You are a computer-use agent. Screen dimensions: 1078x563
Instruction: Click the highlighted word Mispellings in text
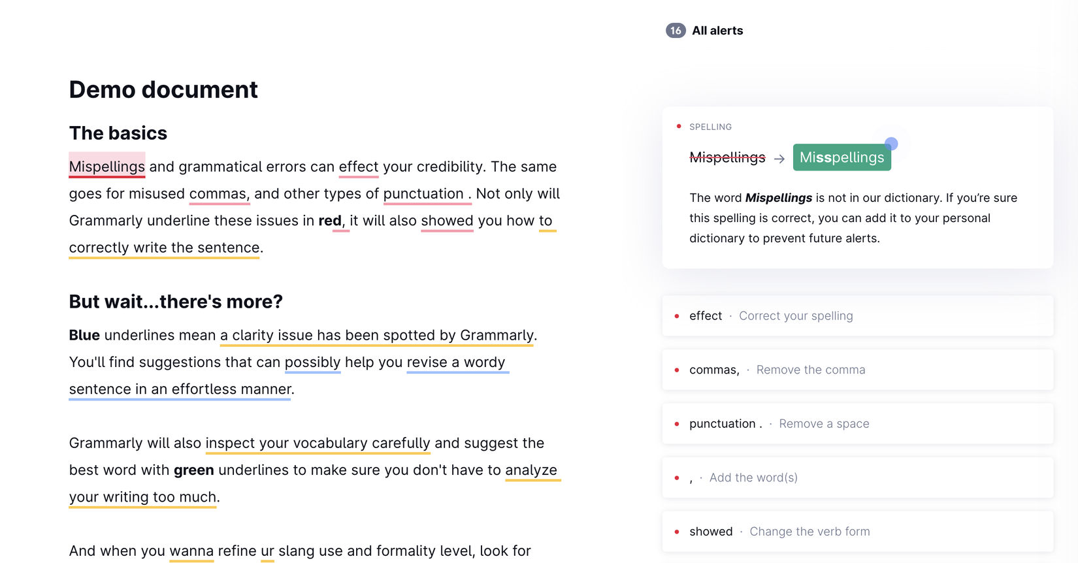tap(107, 167)
